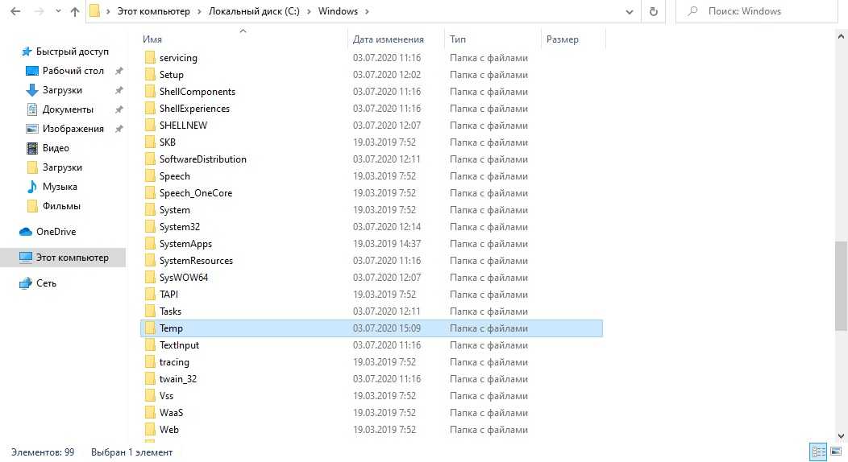The width and height of the screenshot is (848, 462).
Task: Select the TAPI folder
Action: (x=168, y=295)
